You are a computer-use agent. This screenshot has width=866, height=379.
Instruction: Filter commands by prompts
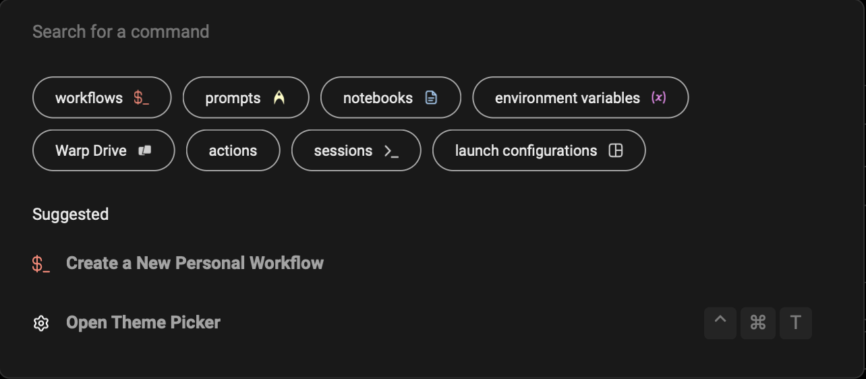point(233,98)
